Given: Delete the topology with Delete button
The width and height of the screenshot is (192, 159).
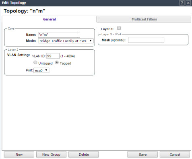Looking at the screenshot, I should coord(84,155).
